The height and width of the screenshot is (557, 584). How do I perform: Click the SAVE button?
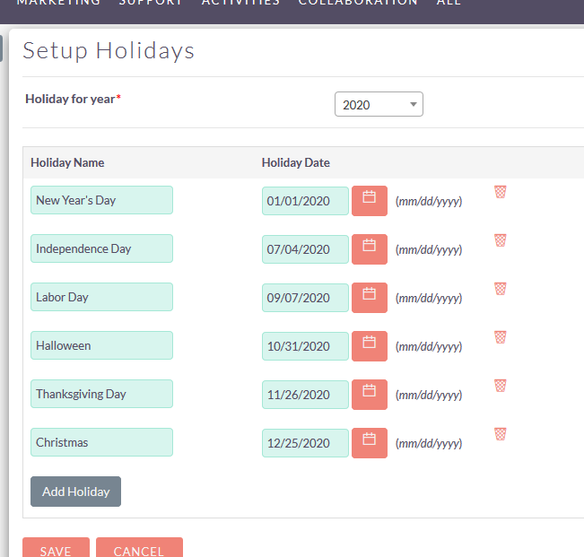pos(56,547)
